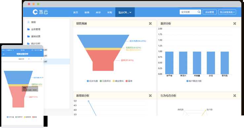Click the last bar in 跟进分析 chart
The width and height of the screenshot is (244, 128).
coord(225,63)
